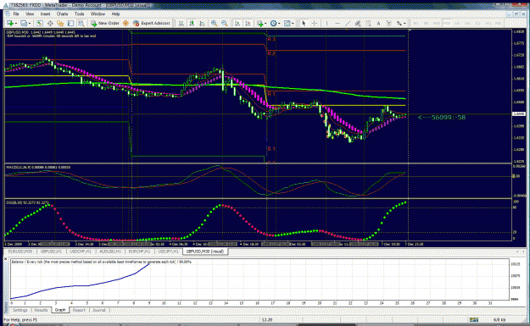Viewport: 530px width, 326px height.
Task: Switch to USDCHF,H1 chart tab
Action: 81,251
